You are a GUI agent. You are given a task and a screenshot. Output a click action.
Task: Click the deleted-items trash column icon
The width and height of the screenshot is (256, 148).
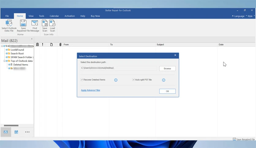point(37,45)
